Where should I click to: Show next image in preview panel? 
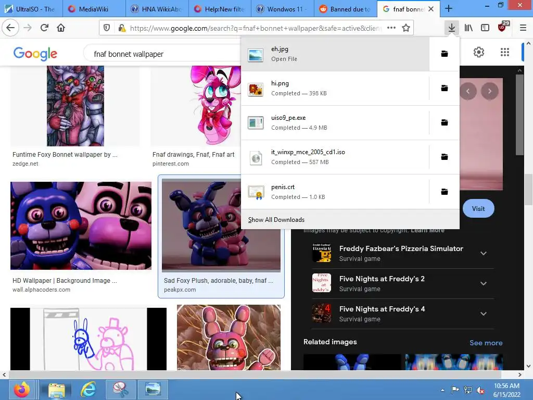(490, 91)
